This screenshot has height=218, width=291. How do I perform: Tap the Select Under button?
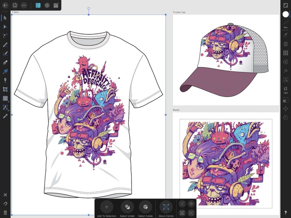point(127,207)
